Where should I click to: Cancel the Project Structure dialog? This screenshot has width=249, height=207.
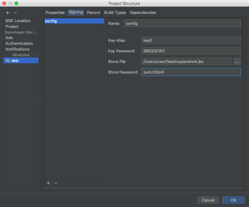208,200
